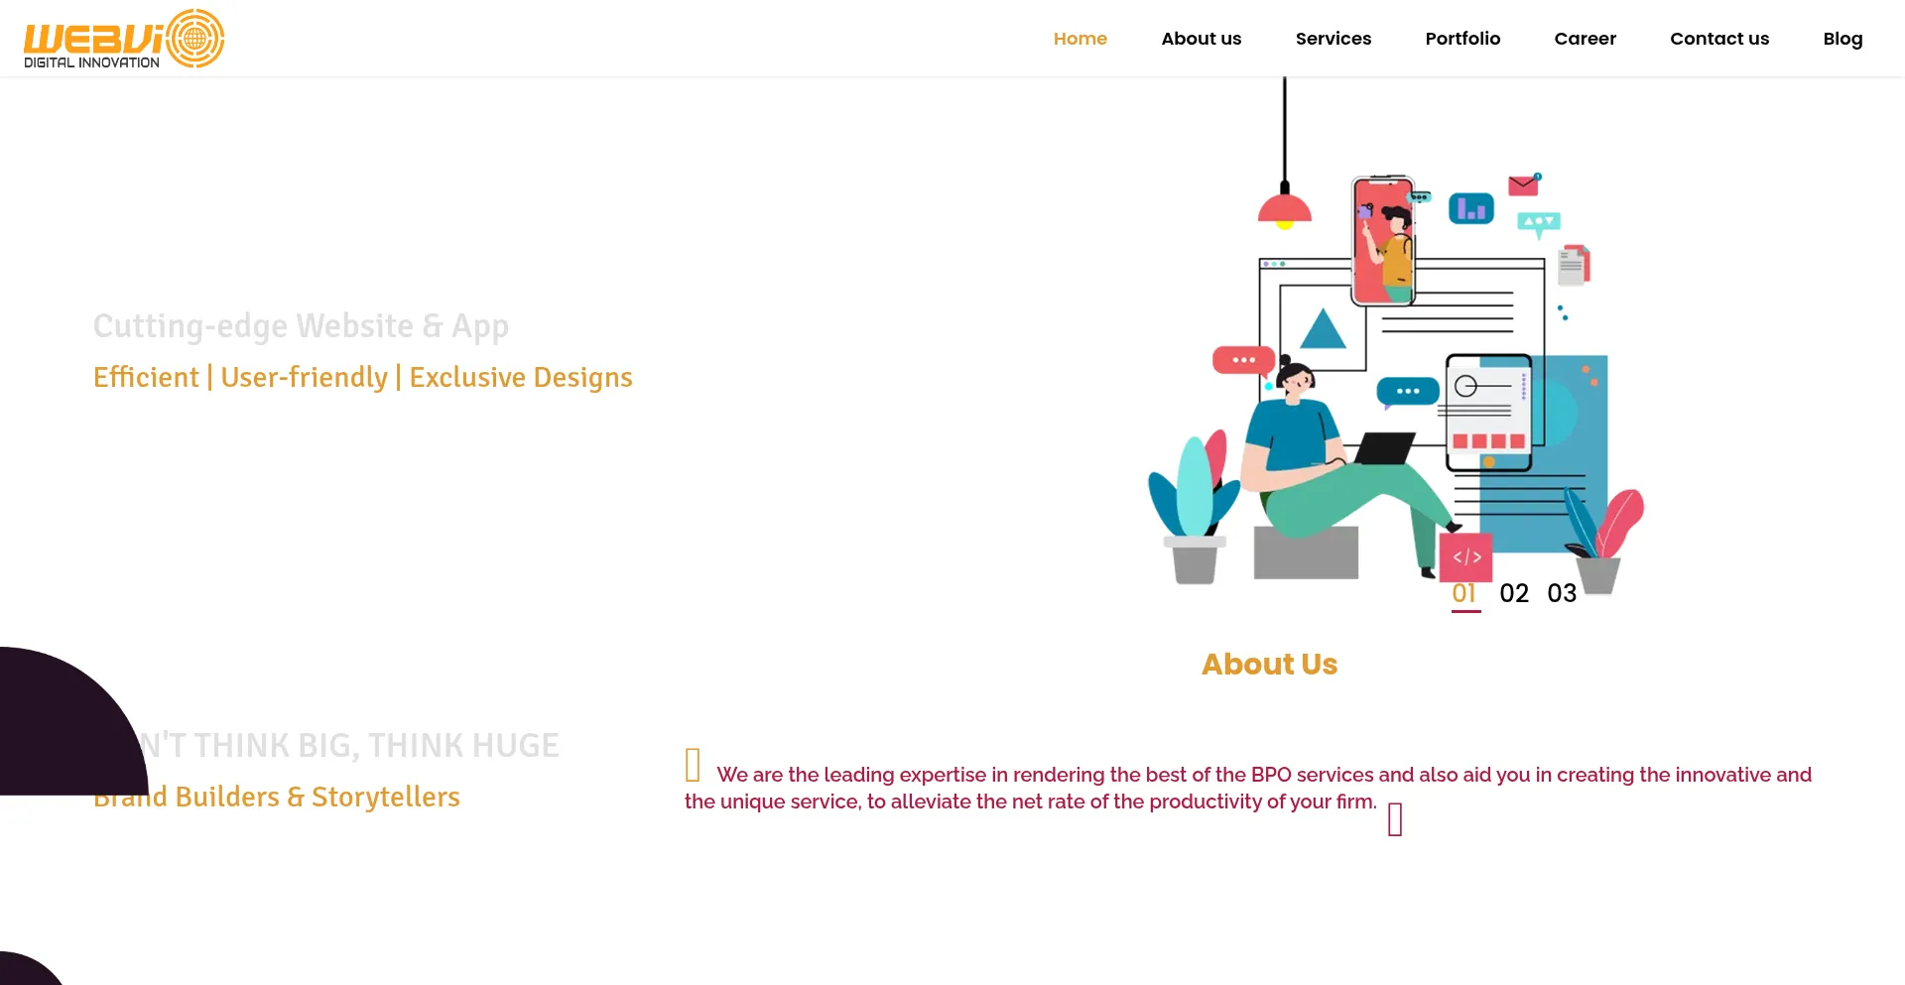Go to the Home menu item
This screenshot has width=1905, height=985.
tap(1079, 39)
